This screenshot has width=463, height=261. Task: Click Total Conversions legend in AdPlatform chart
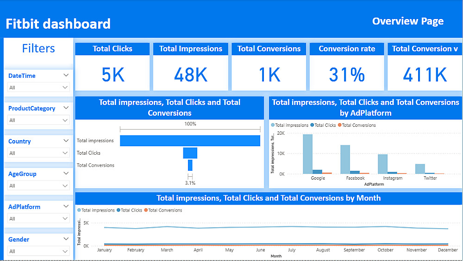[x=357, y=125]
